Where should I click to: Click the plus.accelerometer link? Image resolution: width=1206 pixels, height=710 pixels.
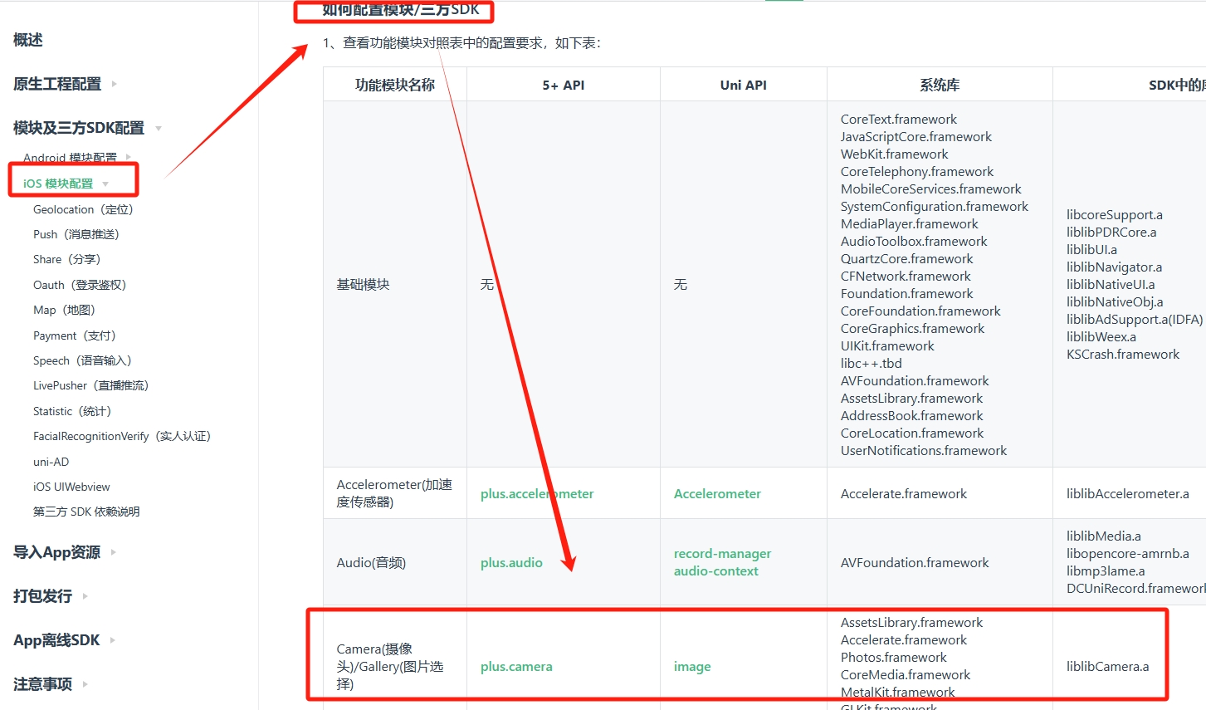click(537, 493)
